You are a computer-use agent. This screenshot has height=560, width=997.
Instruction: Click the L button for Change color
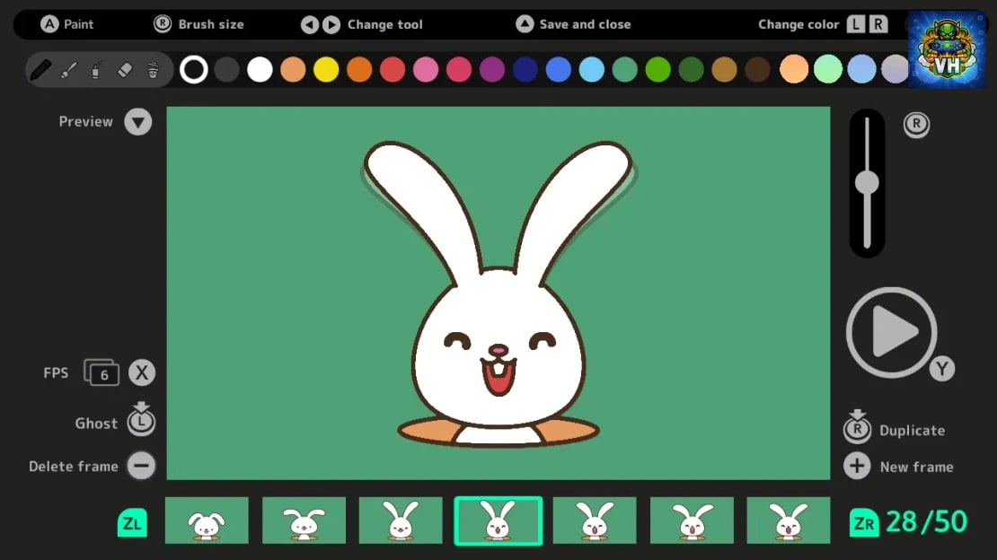856,24
